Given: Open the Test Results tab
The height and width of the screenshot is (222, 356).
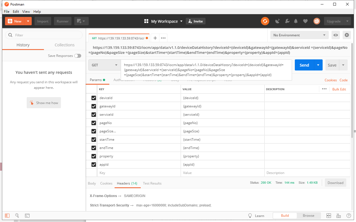Looking at the screenshot, I should click(x=152, y=183).
